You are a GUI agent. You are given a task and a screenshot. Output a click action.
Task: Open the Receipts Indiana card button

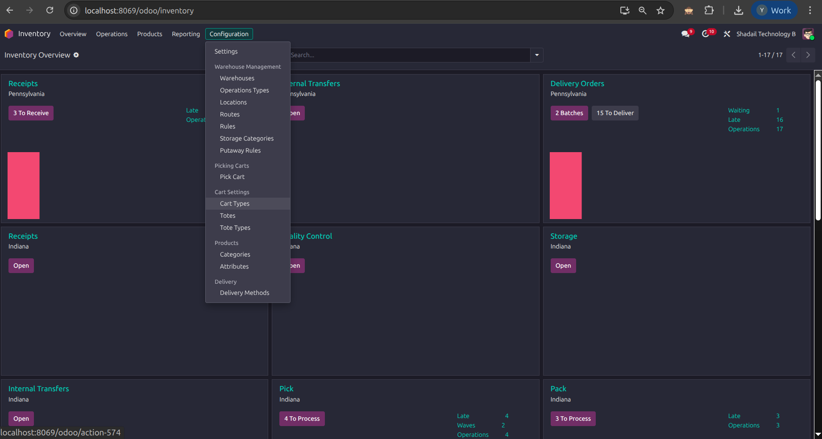[21, 265]
